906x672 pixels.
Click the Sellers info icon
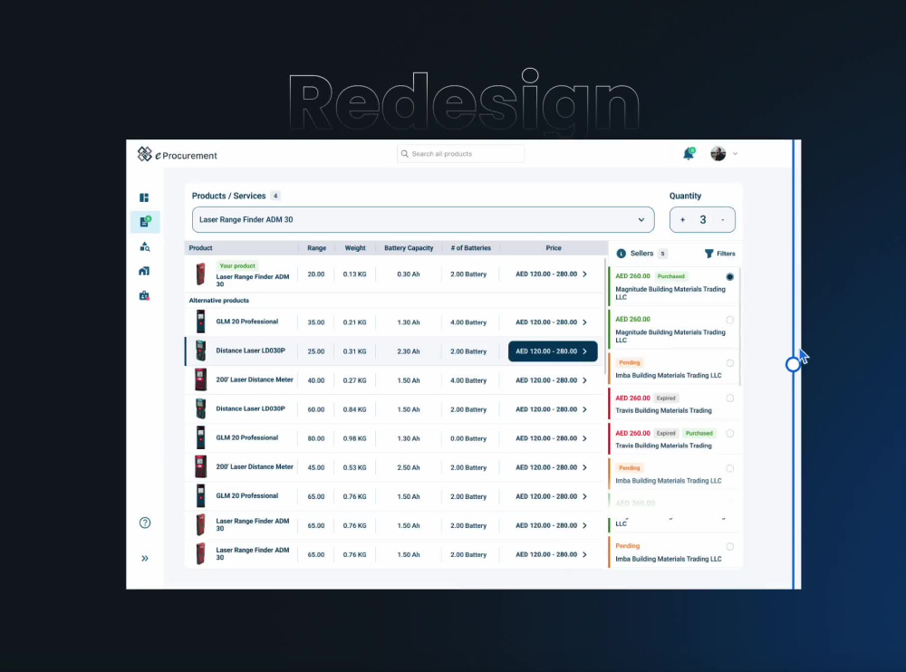coord(622,254)
